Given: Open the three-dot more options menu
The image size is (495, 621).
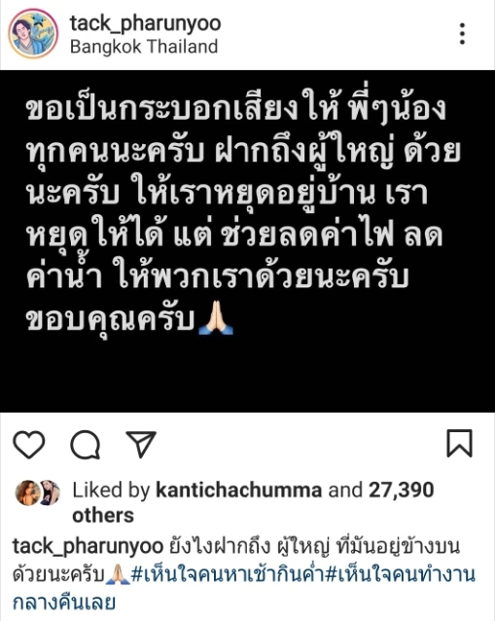Looking at the screenshot, I should click(x=462, y=34).
